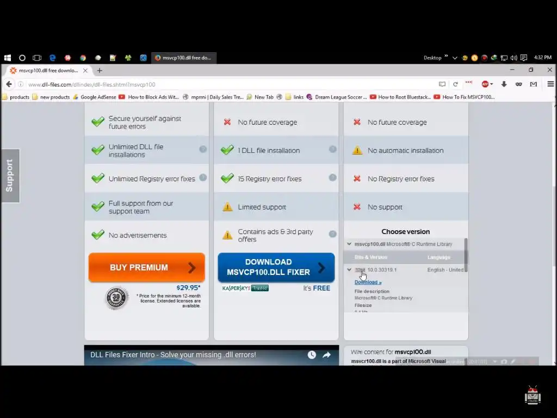
Task: Open a new browser tab
Action: point(100,70)
